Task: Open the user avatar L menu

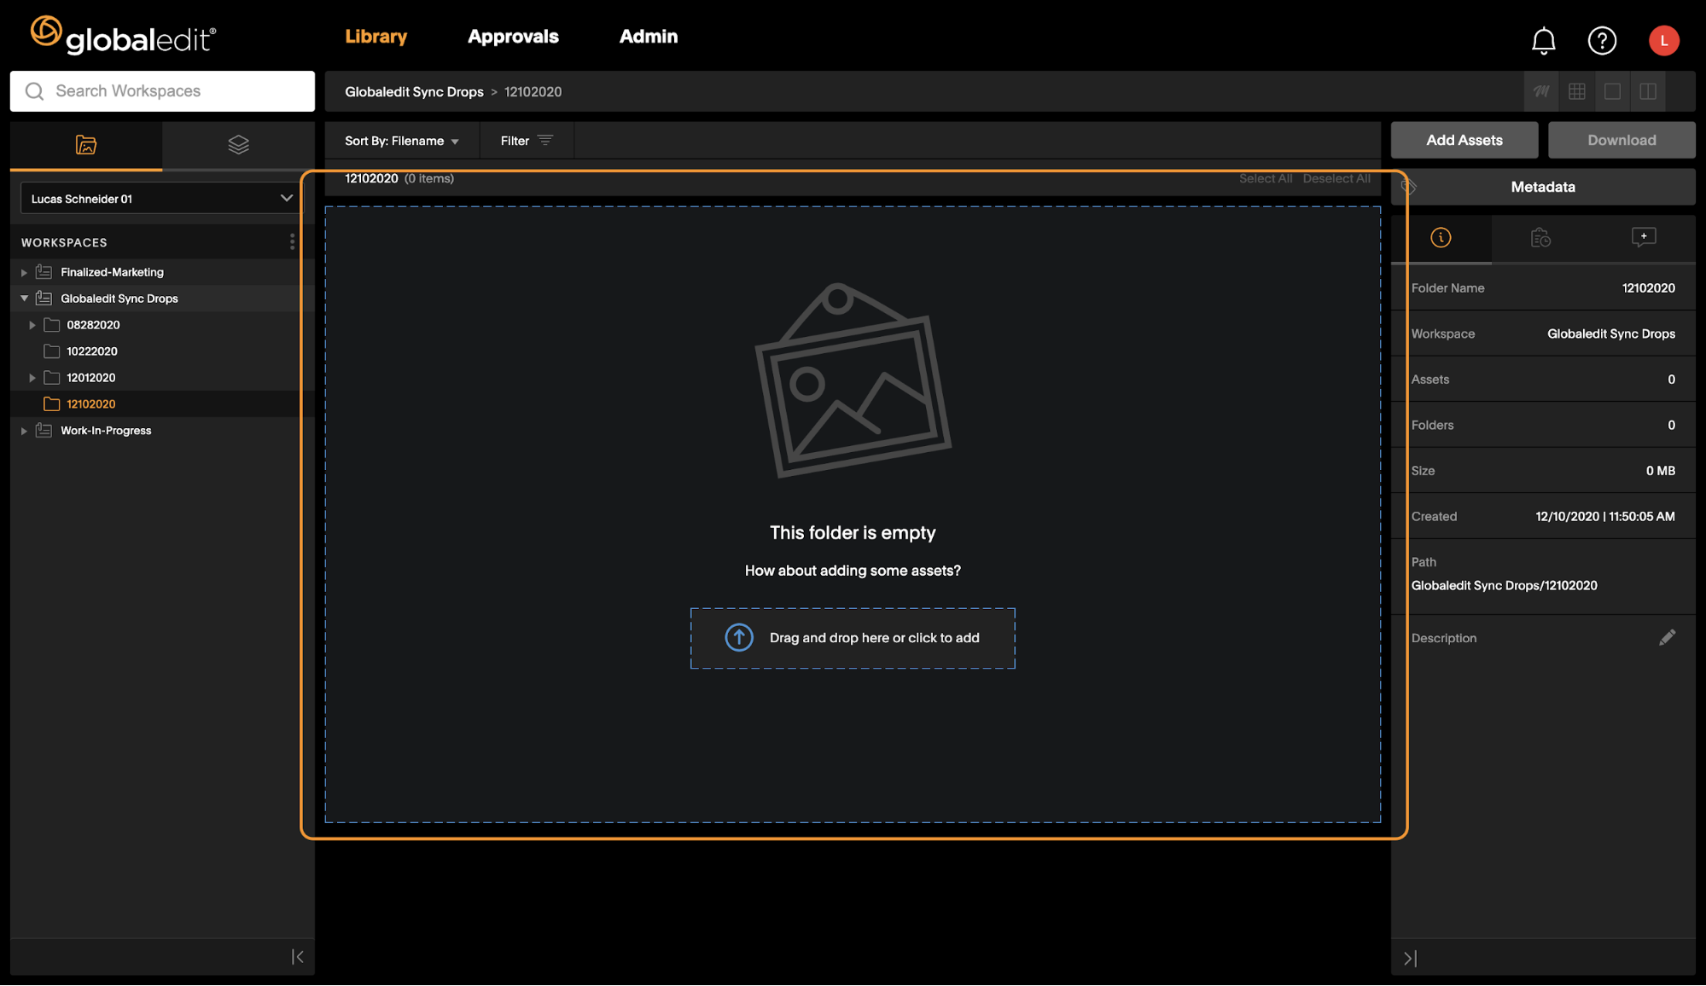Action: pos(1663,40)
